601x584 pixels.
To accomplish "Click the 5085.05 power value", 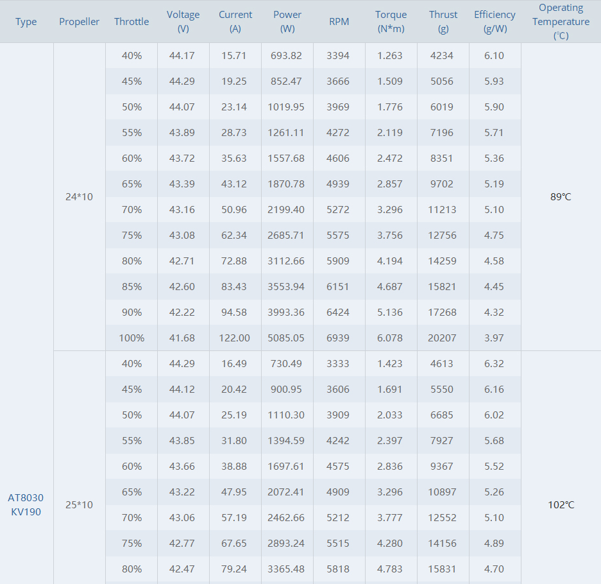I will pos(286,338).
